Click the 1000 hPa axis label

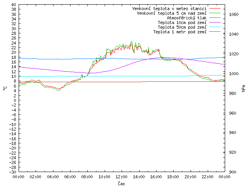coord(234,74)
